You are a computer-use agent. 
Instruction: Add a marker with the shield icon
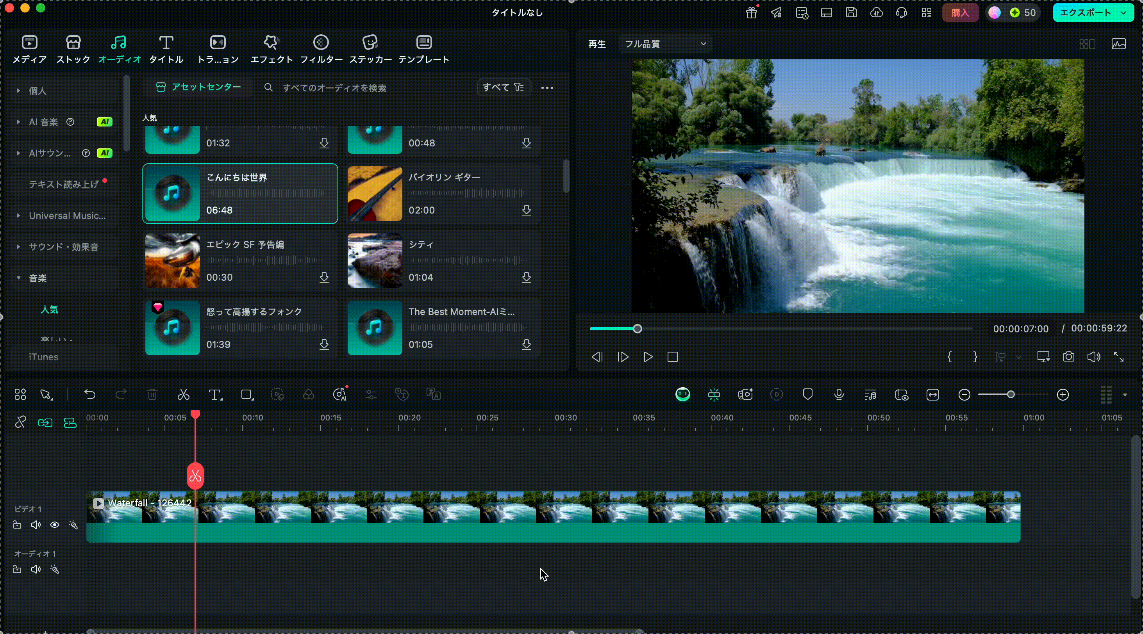click(807, 395)
